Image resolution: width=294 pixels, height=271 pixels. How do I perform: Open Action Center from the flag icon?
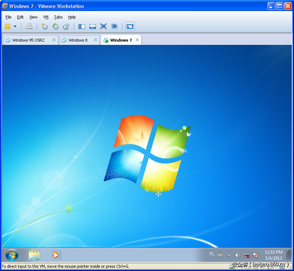click(255, 255)
